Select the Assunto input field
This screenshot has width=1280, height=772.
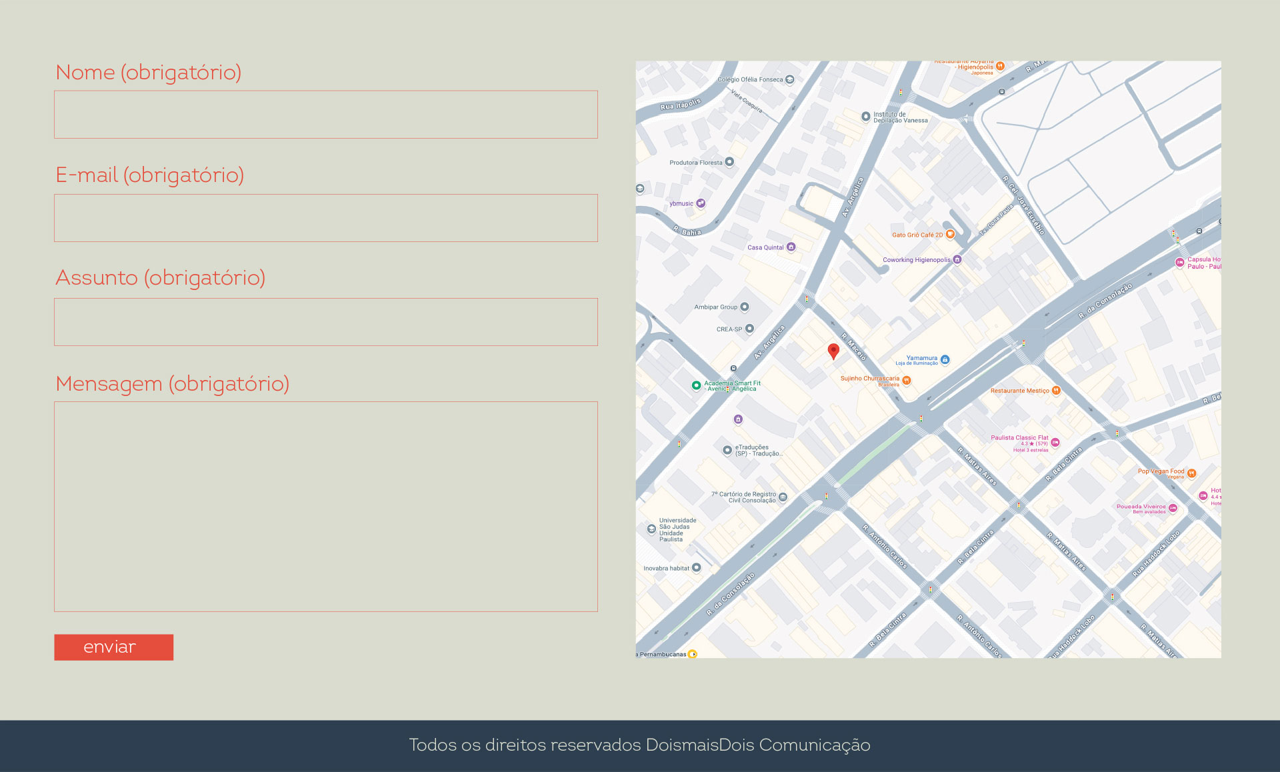click(x=326, y=322)
